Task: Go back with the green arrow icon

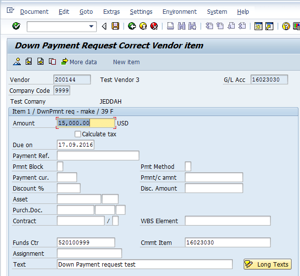Action: (132, 26)
